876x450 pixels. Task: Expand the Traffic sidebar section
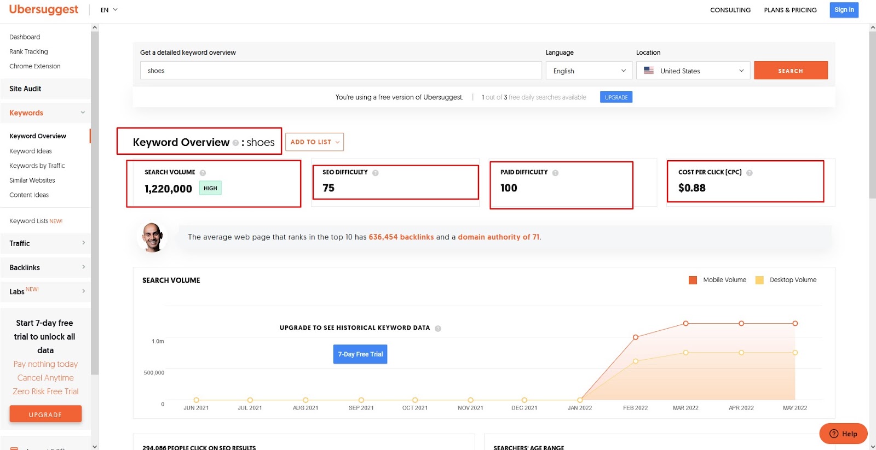(45, 243)
